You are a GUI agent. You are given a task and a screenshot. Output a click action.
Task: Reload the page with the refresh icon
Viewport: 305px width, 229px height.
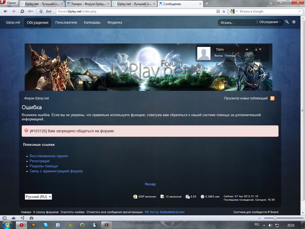click(x=22, y=11)
